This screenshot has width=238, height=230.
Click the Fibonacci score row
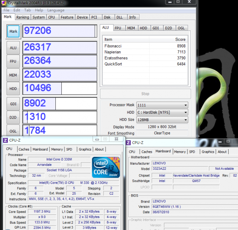point(145,46)
